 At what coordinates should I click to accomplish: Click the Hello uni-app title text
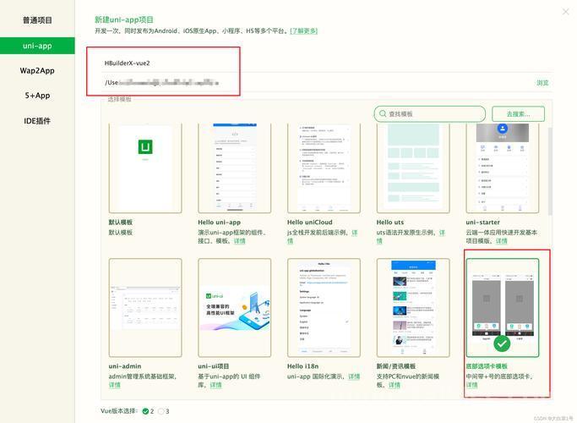pos(219,222)
